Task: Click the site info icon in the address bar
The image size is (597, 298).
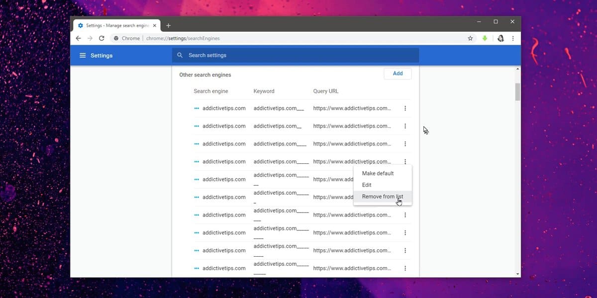Action: point(115,38)
